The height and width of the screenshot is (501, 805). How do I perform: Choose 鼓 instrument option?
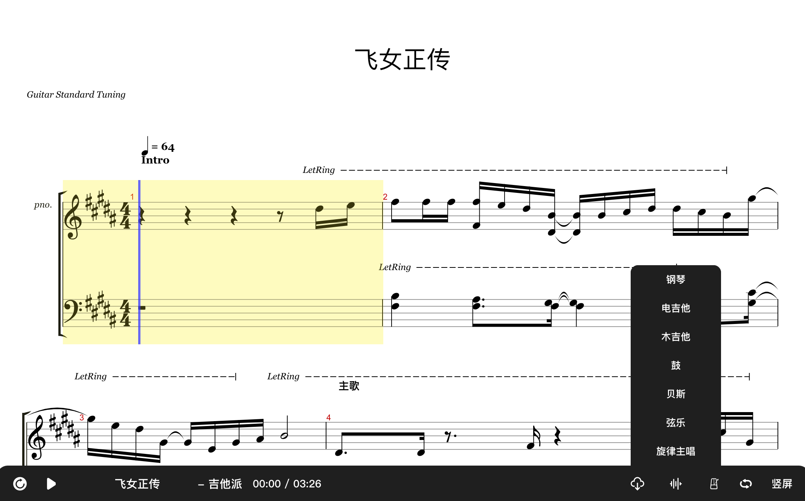pyautogui.click(x=676, y=365)
